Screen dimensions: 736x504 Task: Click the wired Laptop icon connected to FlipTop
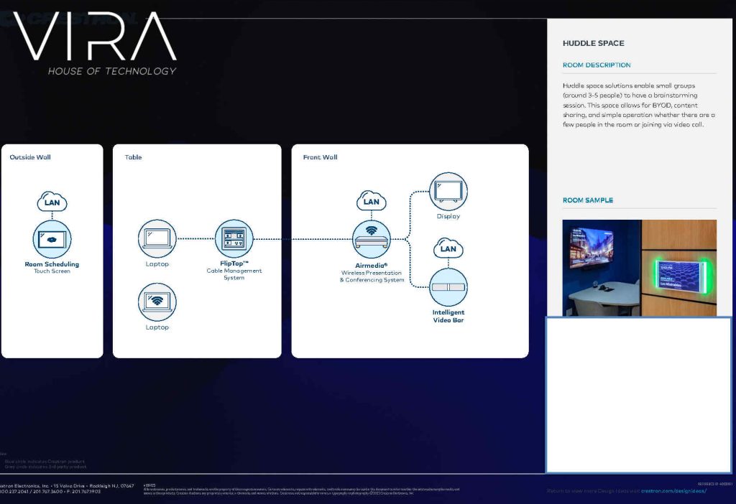point(157,238)
